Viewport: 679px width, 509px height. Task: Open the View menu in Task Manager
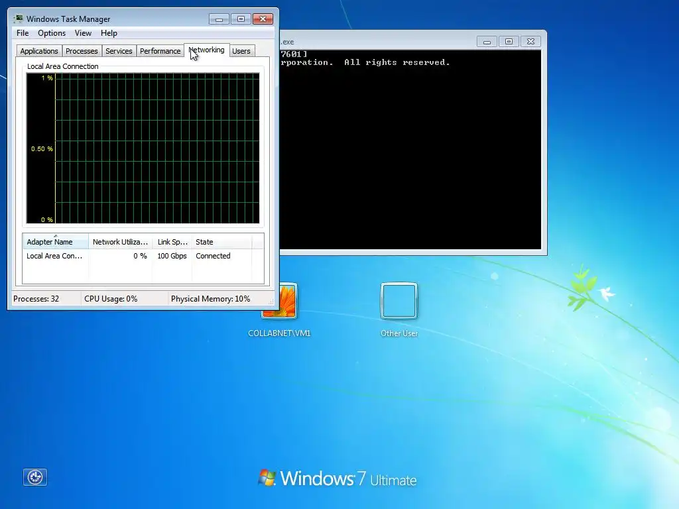tap(83, 33)
